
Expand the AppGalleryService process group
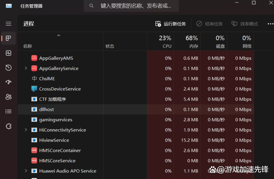click(x=26, y=68)
